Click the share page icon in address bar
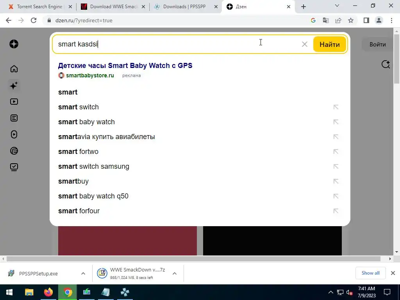The width and height of the screenshot is (400, 300). tap(338, 20)
